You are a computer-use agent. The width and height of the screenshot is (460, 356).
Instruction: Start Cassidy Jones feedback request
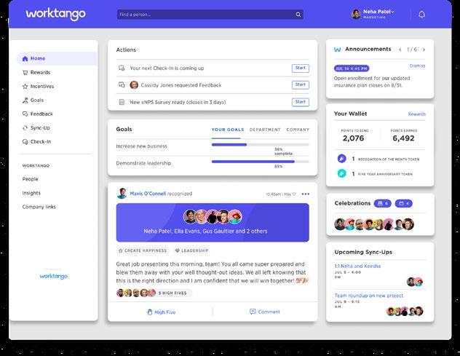pyautogui.click(x=301, y=85)
